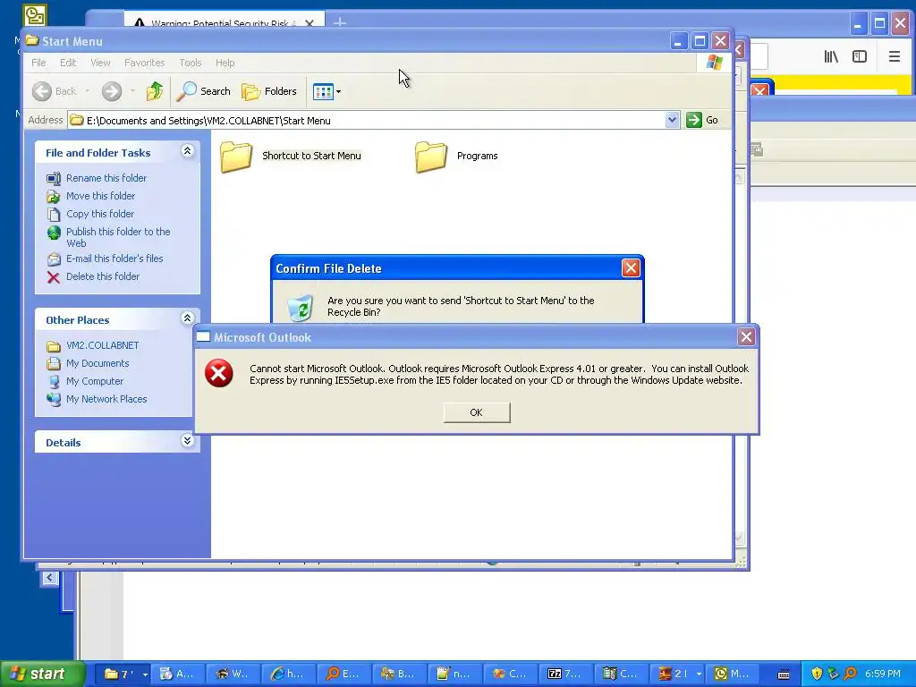This screenshot has height=687, width=916.
Task: Click Copy this folder
Action: pyautogui.click(x=100, y=214)
